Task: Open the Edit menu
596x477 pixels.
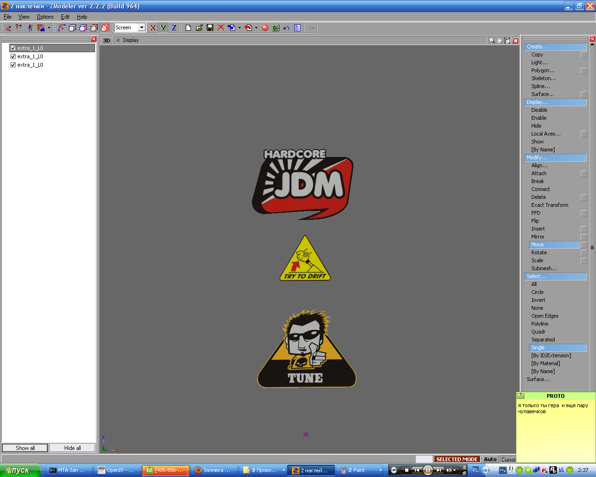Action: 65,17
